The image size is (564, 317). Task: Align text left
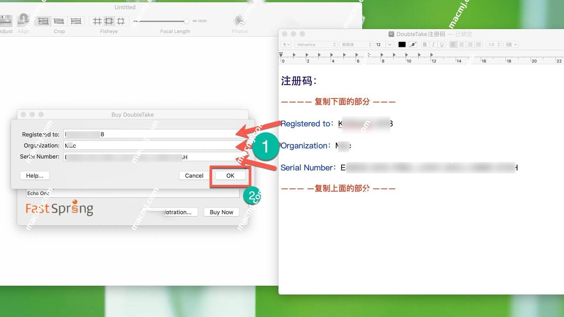click(x=453, y=45)
